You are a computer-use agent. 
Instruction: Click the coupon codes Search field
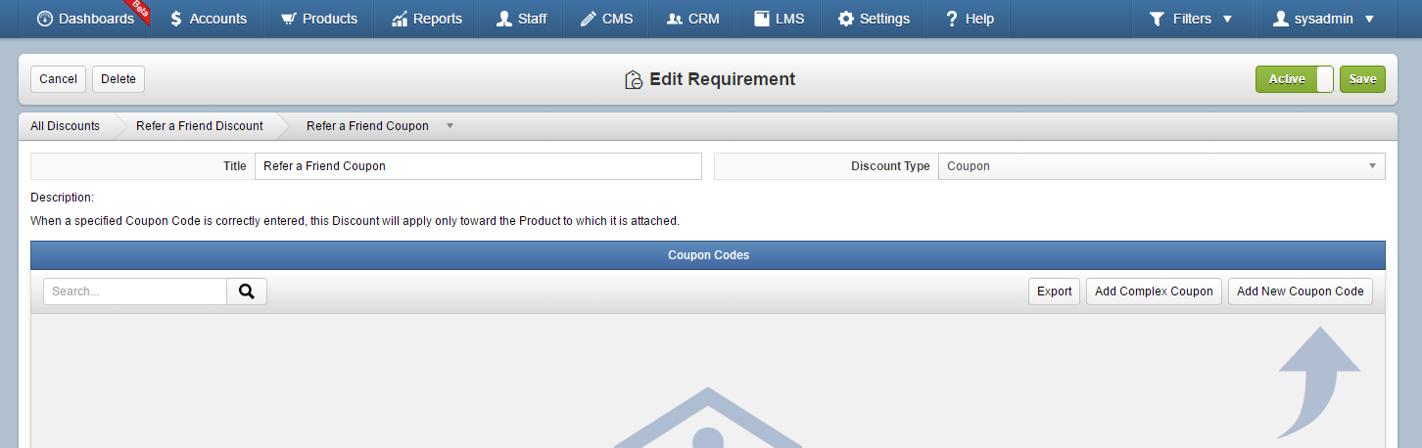point(135,291)
